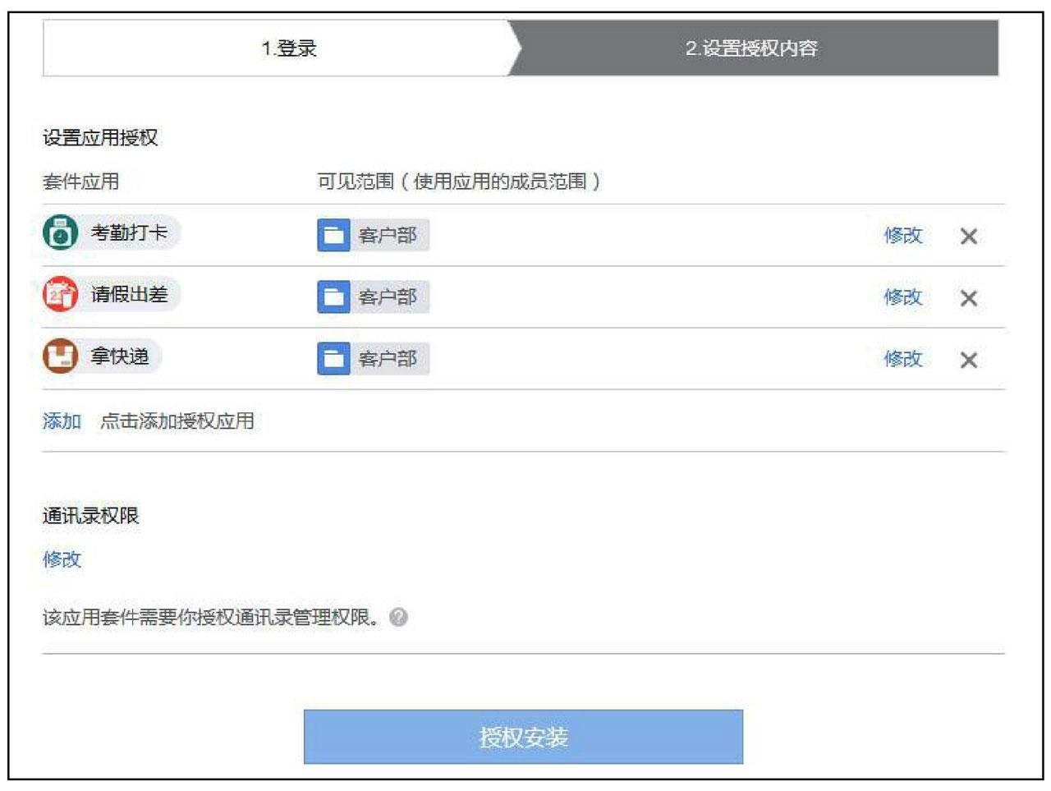1051x791 pixels.
Task: Remove the 考勤打卡 app with X
Action: [969, 237]
